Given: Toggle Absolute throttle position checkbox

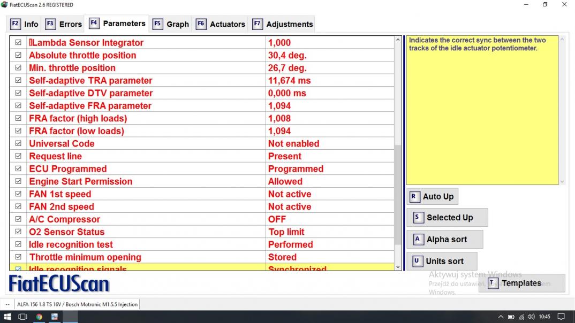Looking at the screenshot, I should (18, 55).
